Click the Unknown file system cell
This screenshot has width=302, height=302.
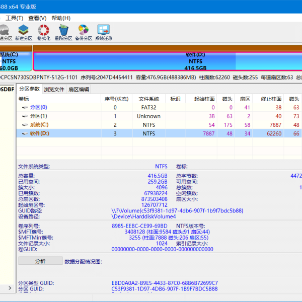(148, 116)
